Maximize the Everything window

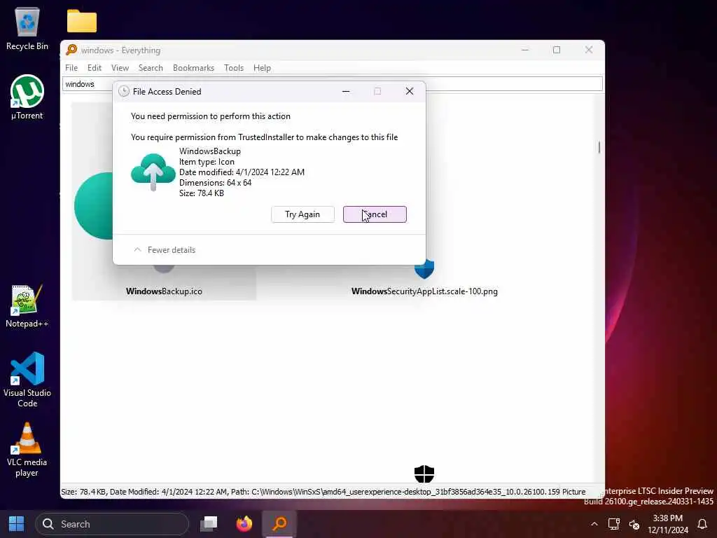point(557,50)
